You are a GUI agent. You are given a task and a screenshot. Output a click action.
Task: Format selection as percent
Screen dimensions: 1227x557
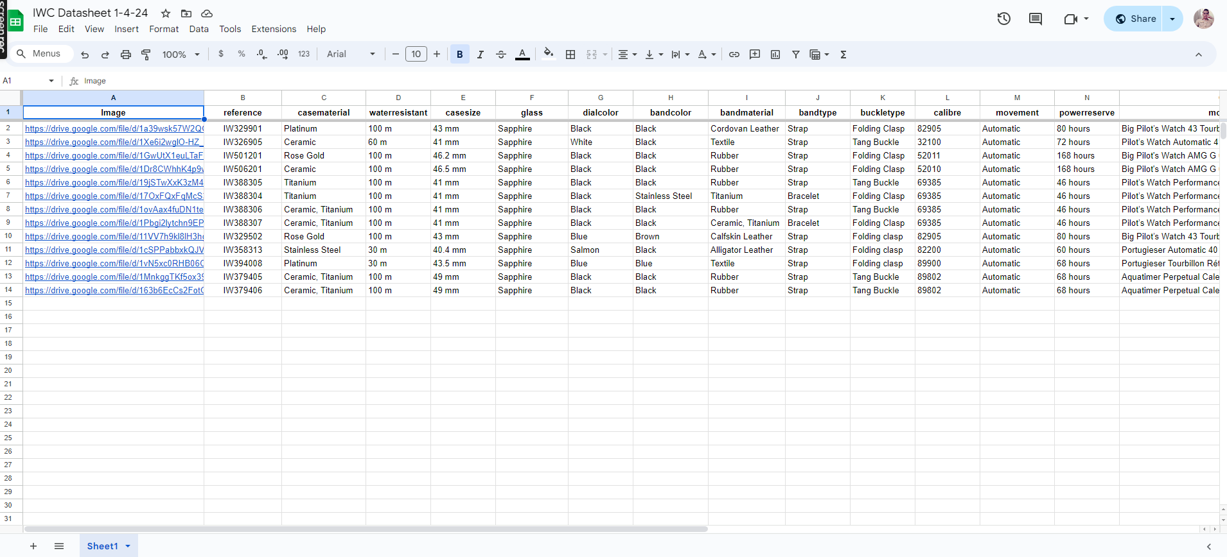(242, 55)
